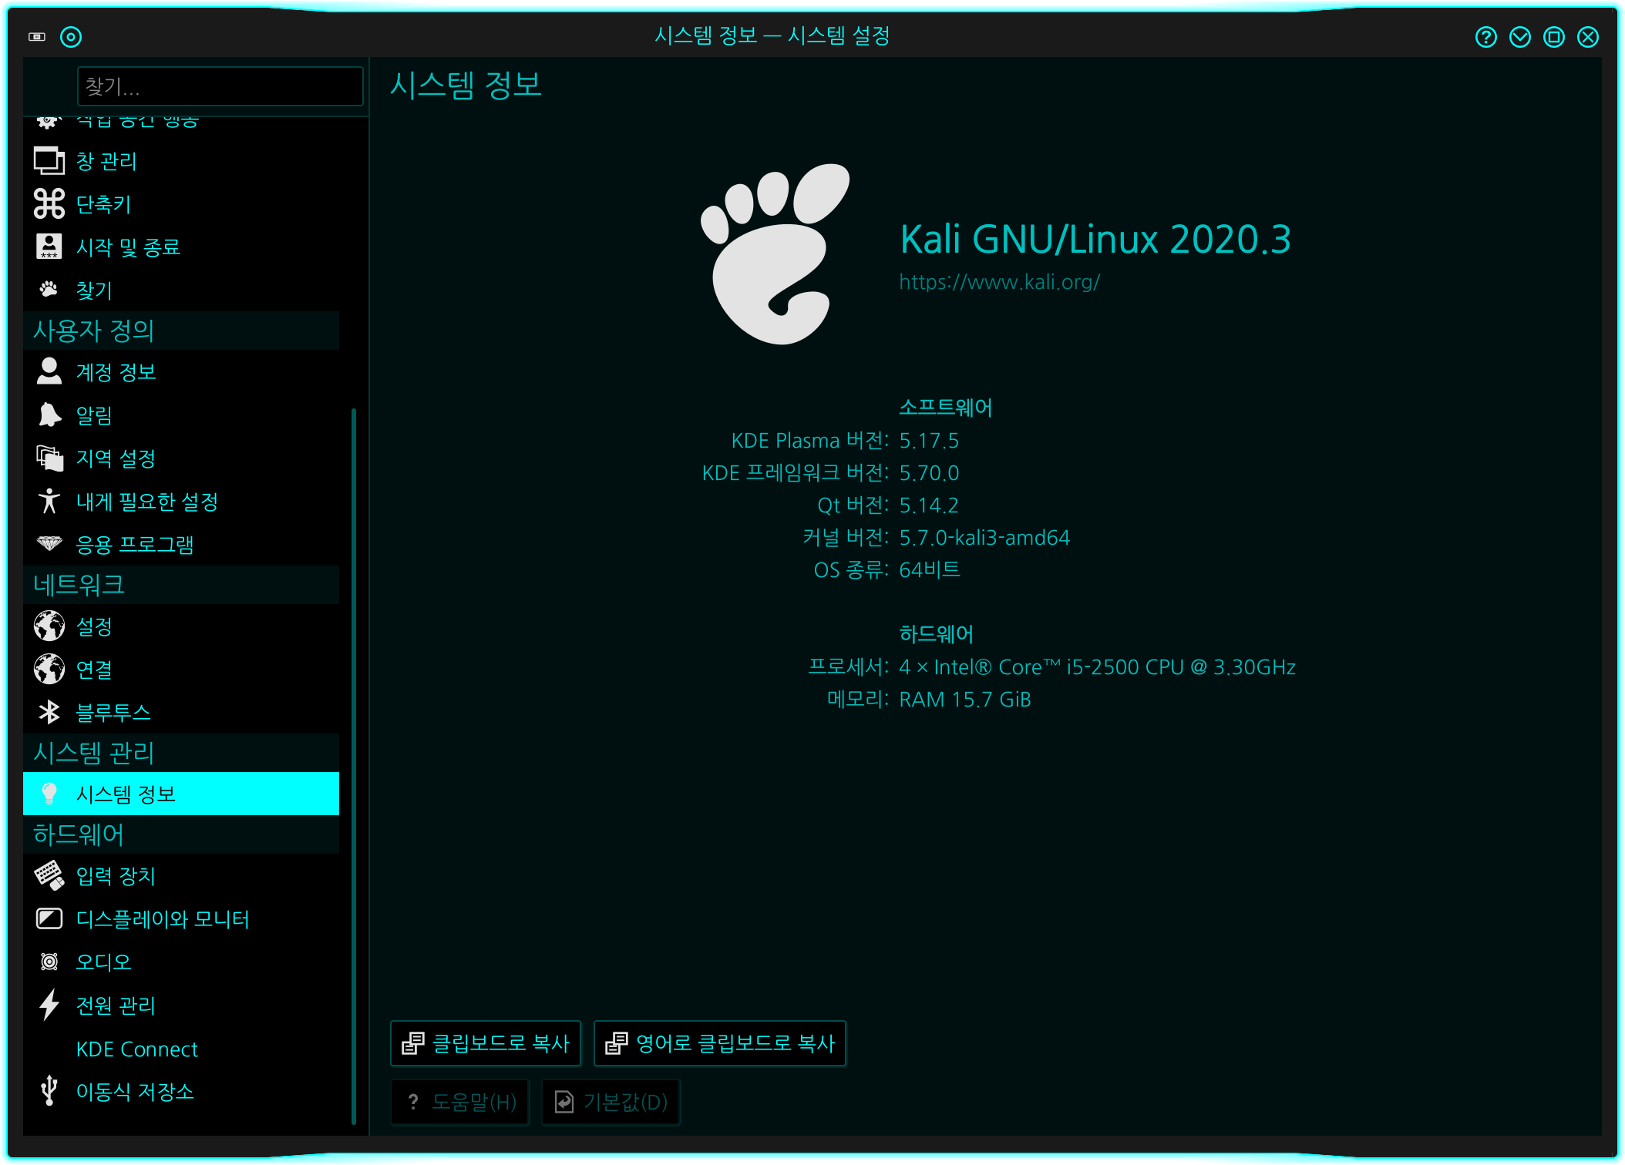Select the KDE Connect entry

point(137,1049)
